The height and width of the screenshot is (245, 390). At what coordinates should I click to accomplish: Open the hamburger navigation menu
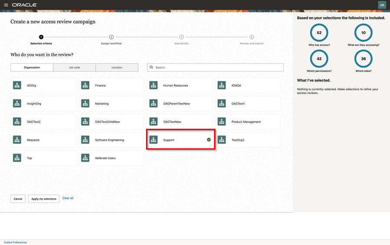coord(6,5)
